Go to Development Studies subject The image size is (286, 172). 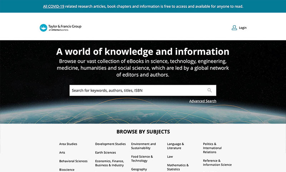(110, 144)
